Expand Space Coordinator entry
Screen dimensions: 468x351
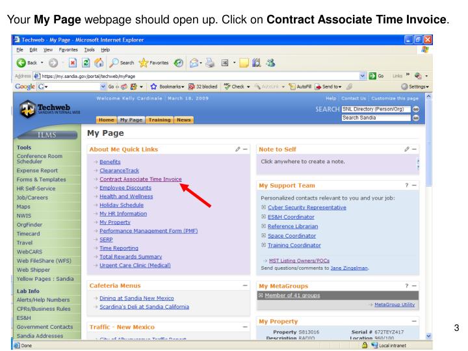263,235
